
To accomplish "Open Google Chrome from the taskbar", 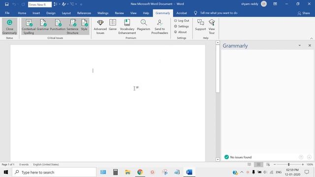I will (140, 172).
